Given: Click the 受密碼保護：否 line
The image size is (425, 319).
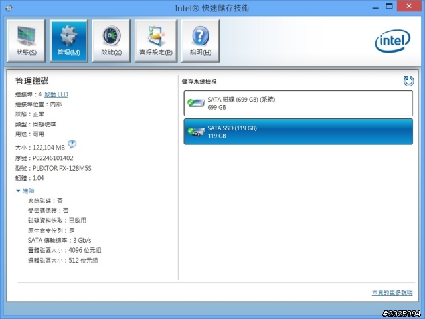Looking at the screenshot, I should pyautogui.click(x=48, y=211).
